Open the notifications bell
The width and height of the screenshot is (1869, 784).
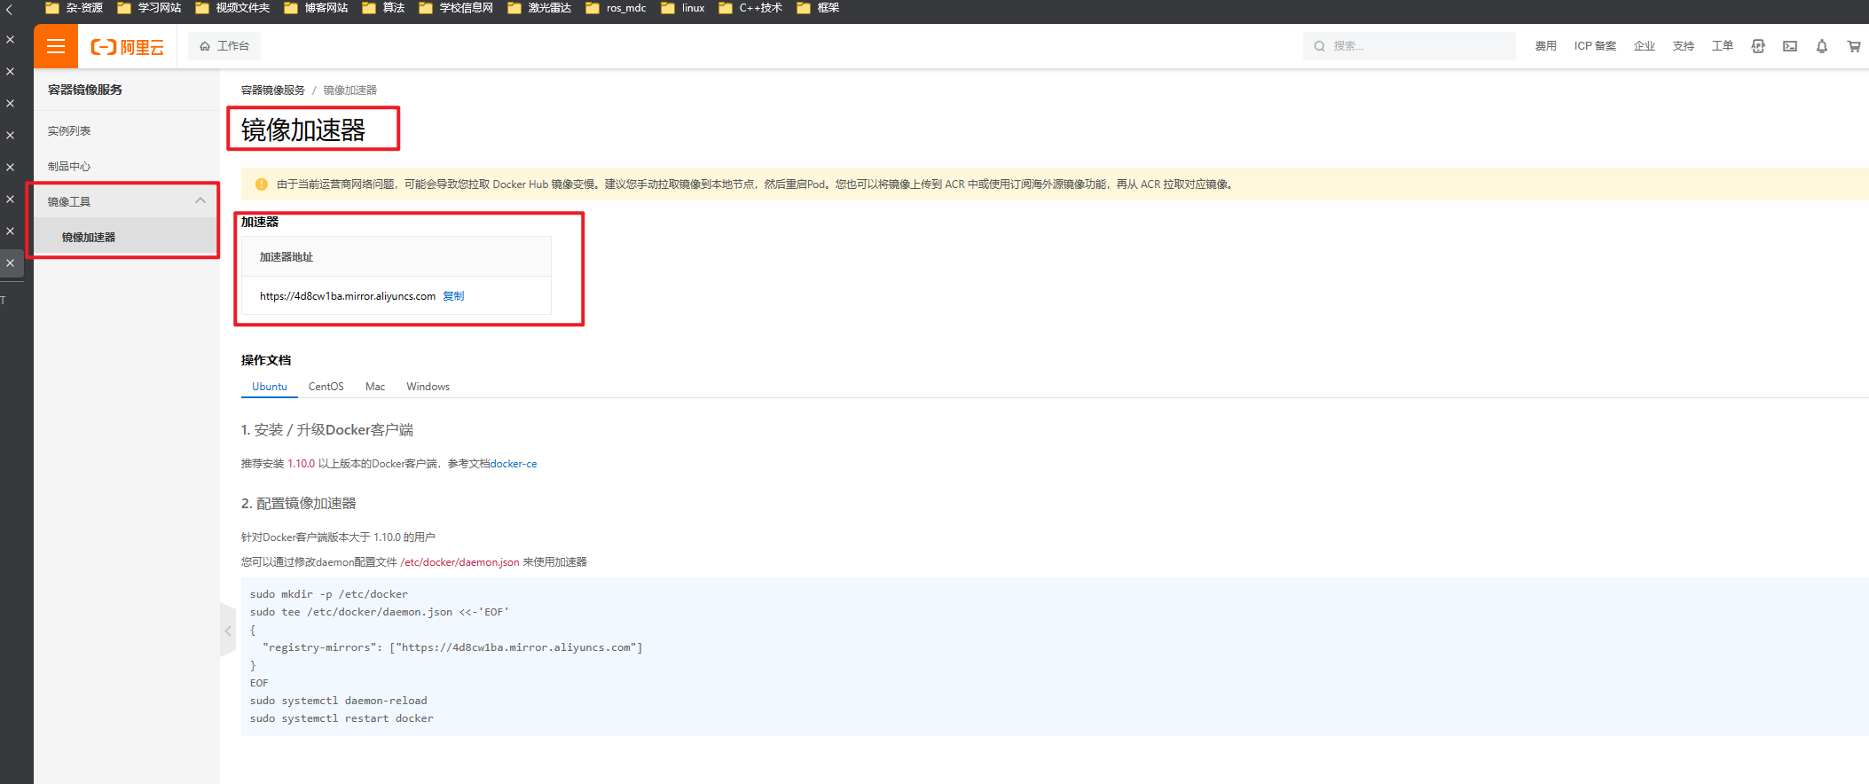(x=1822, y=46)
